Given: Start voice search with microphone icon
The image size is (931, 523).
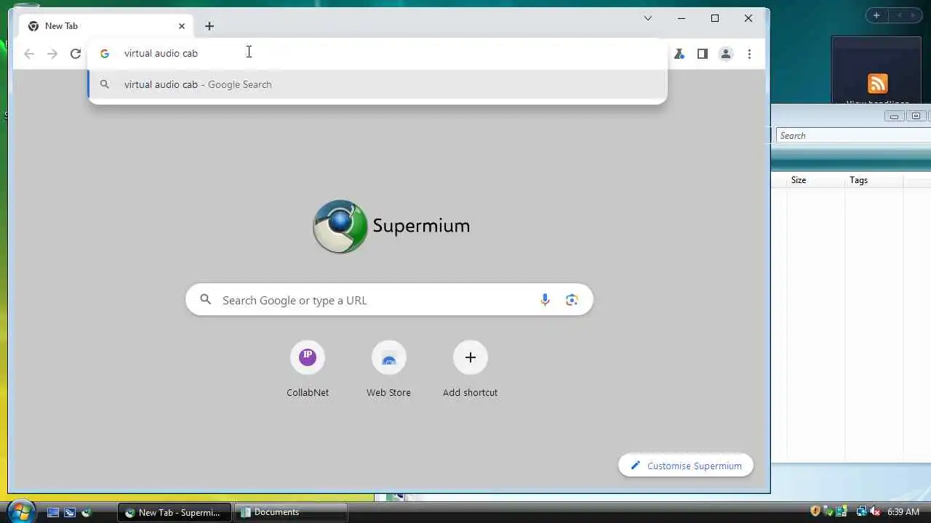Looking at the screenshot, I should click(x=545, y=300).
